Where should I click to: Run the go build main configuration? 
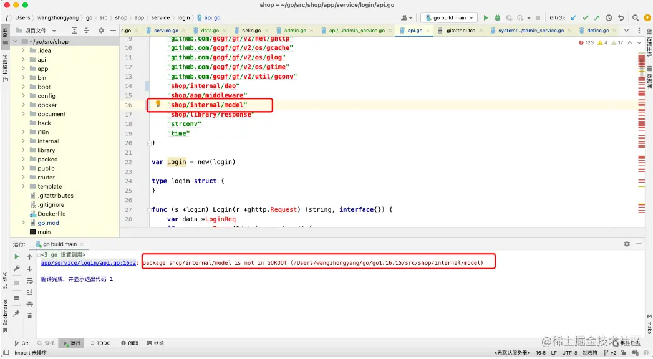coord(486,18)
